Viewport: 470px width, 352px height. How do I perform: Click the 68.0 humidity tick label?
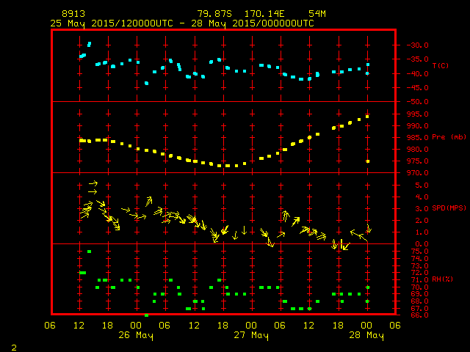point(419,301)
